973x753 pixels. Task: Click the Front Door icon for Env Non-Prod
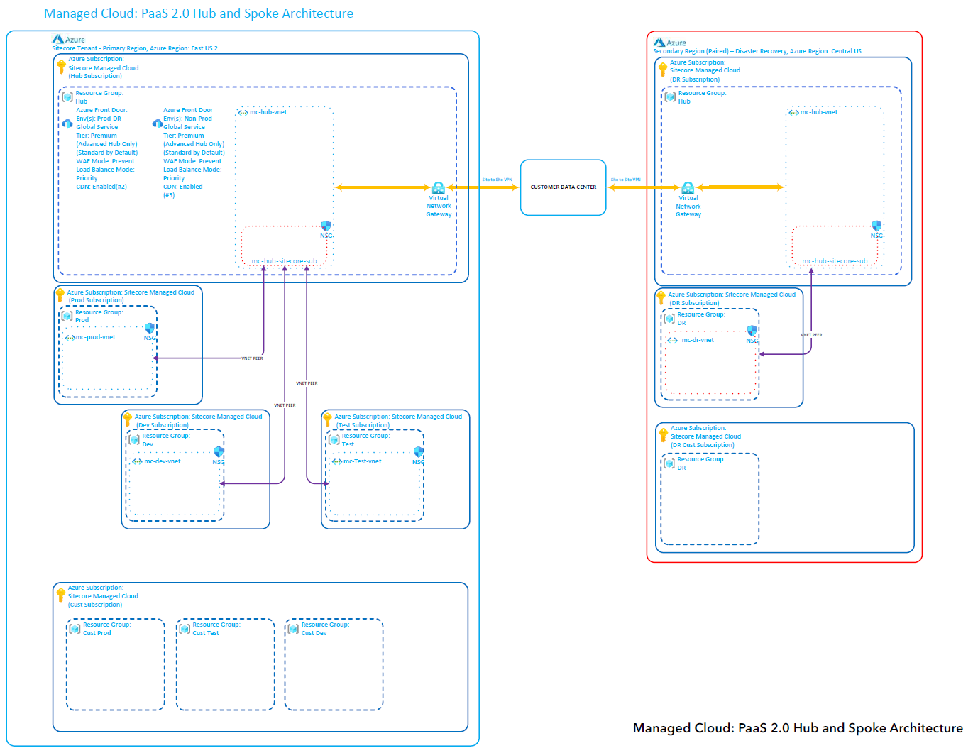coord(158,123)
